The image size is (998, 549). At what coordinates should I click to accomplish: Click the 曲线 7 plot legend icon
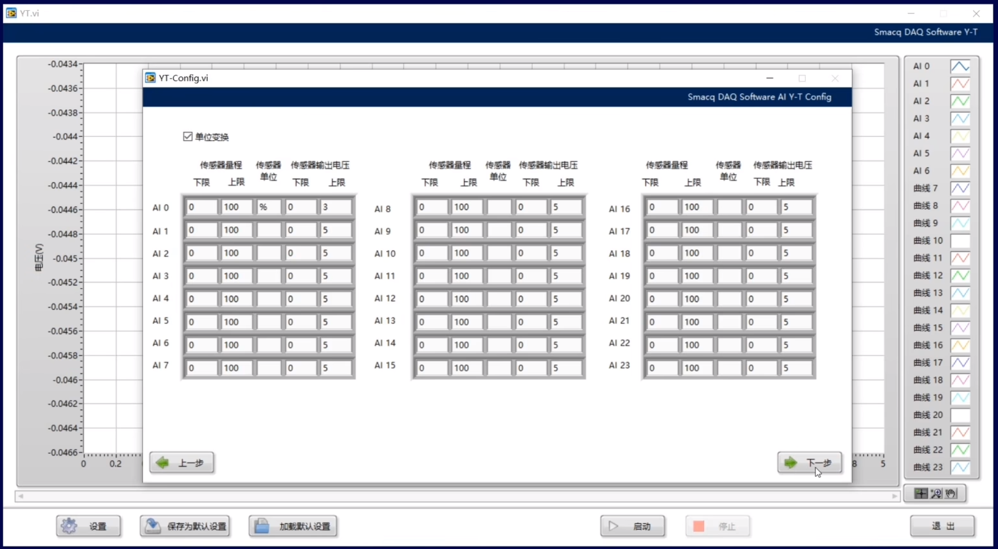960,188
